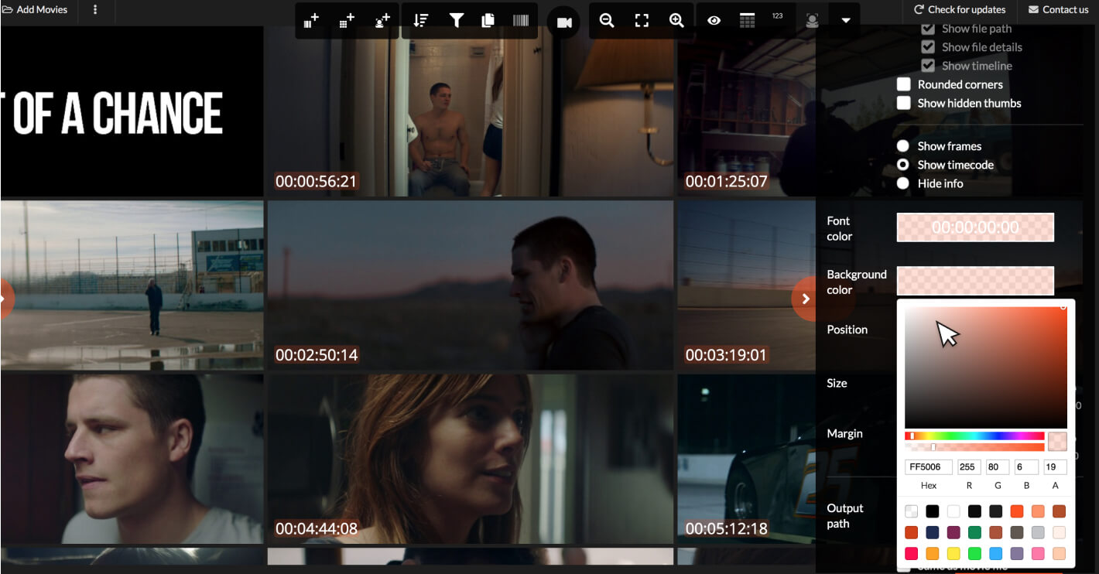Open the sort order tool
This screenshot has width=1099, height=574.
pos(421,21)
